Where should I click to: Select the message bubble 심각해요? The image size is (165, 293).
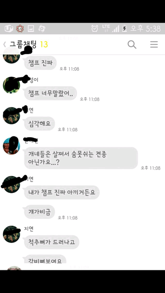pyautogui.click(x=40, y=124)
